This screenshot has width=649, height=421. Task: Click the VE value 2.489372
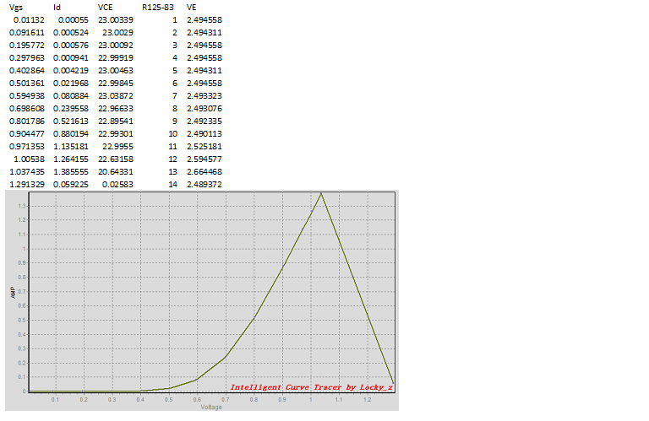(x=205, y=184)
